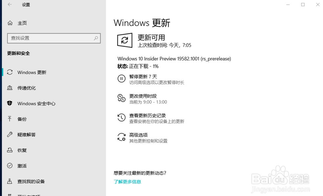Click the pause circle icon

[x=122, y=78]
